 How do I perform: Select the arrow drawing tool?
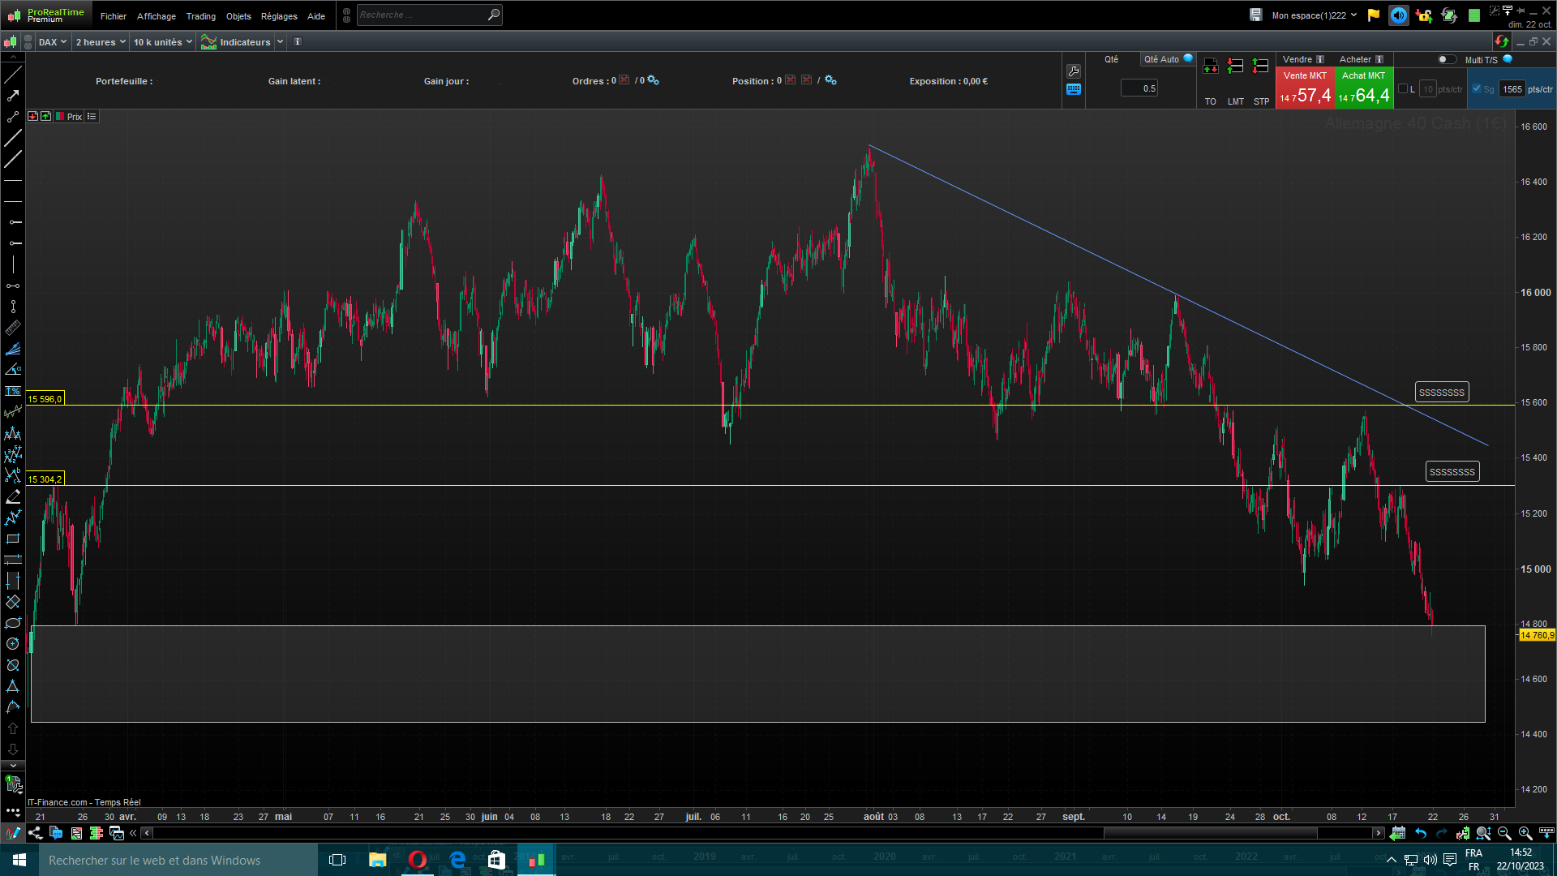pyautogui.click(x=13, y=96)
